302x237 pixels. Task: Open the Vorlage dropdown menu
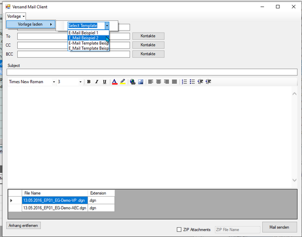[x=16, y=16]
